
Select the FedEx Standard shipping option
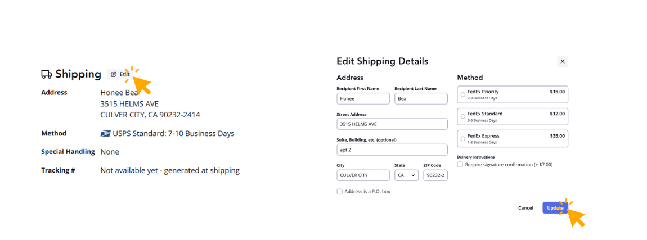463,116
